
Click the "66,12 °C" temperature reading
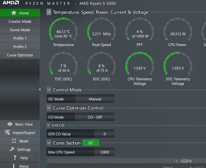click(x=63, y=32)
